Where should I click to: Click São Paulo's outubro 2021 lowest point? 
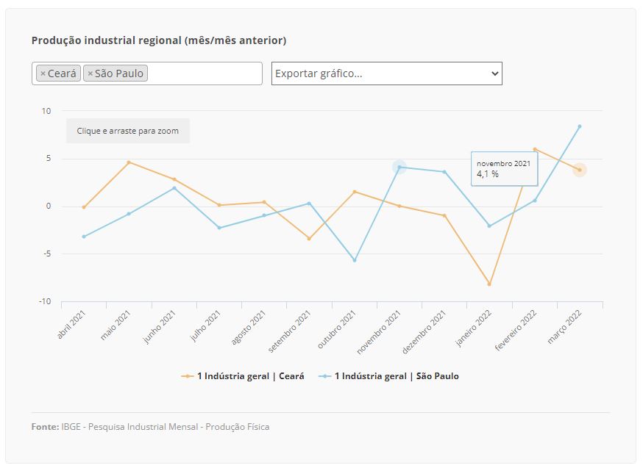pyautogui.click(x=355, y=260)
